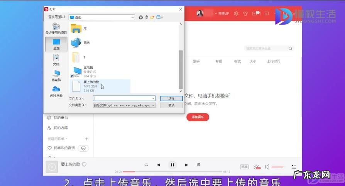The image size is (345, 186).
Task: Click the 取消 button
Action: (171, 105)
